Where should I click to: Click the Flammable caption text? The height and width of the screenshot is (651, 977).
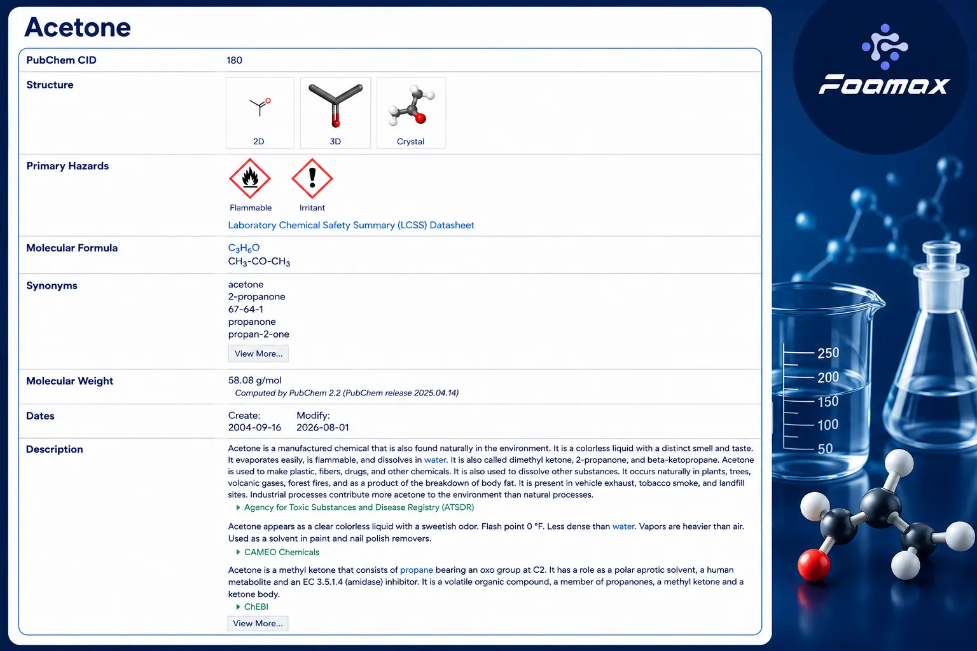pyautogui.click(x=251, y=208)
